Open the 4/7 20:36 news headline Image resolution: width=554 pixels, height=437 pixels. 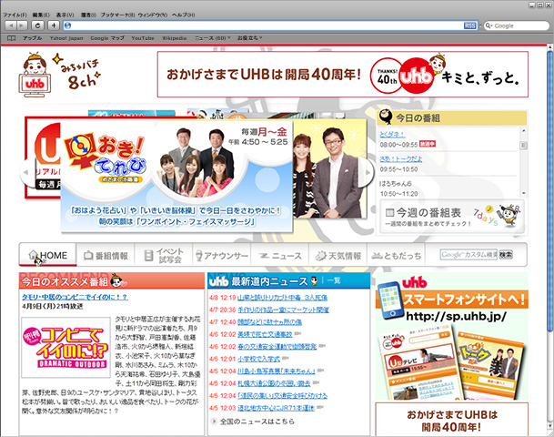[283, 310]
